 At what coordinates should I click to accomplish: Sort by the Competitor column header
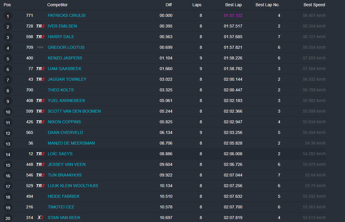57,5
